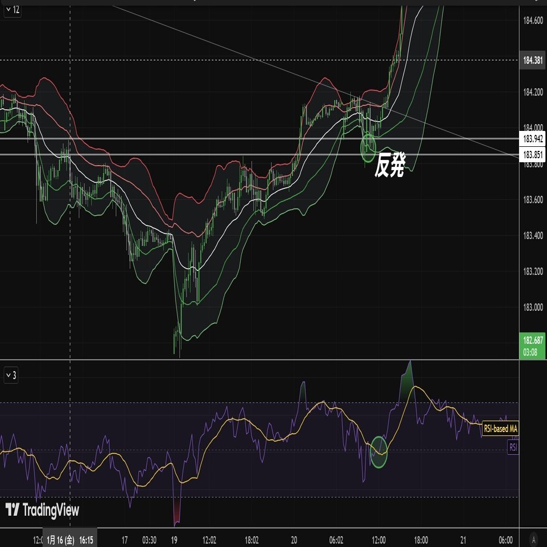
Task: Toggle auto scale with the A button
Action: 533,540
